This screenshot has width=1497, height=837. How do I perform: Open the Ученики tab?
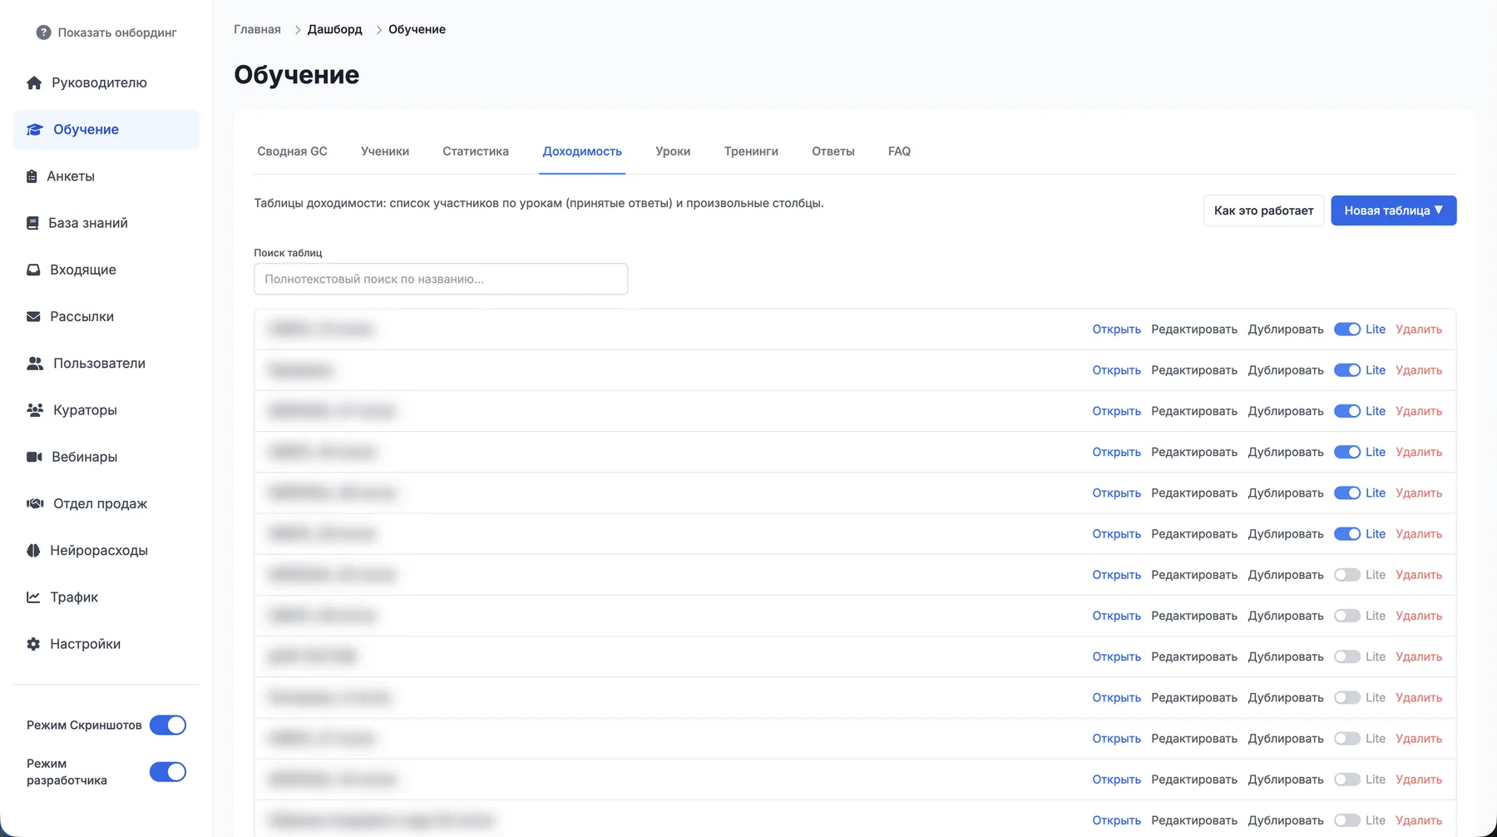385,151
